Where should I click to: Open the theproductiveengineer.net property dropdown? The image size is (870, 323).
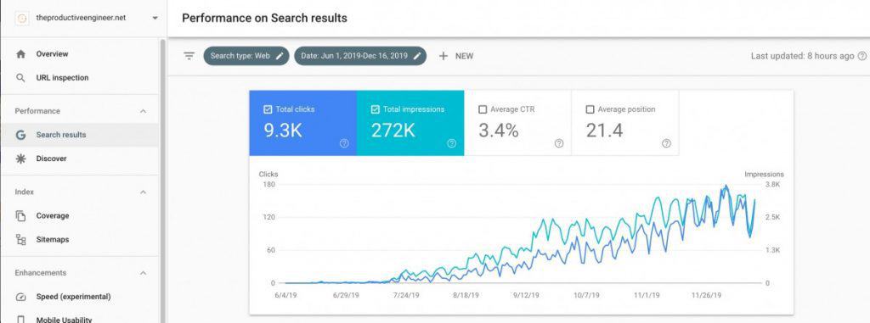pos(155,18)
